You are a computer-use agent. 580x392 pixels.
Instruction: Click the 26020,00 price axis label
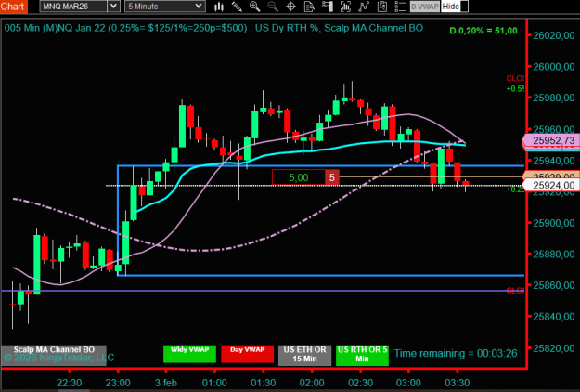click(554, 35)
